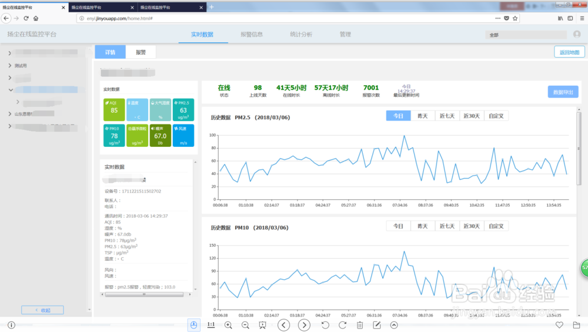588x332 pixels.
Task: Rotate the image clockwise
Action: point(342,326)
